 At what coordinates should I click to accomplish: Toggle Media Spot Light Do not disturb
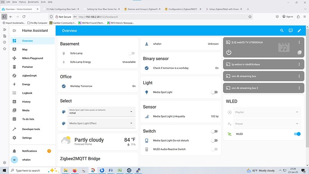click(x=215, y=140)
